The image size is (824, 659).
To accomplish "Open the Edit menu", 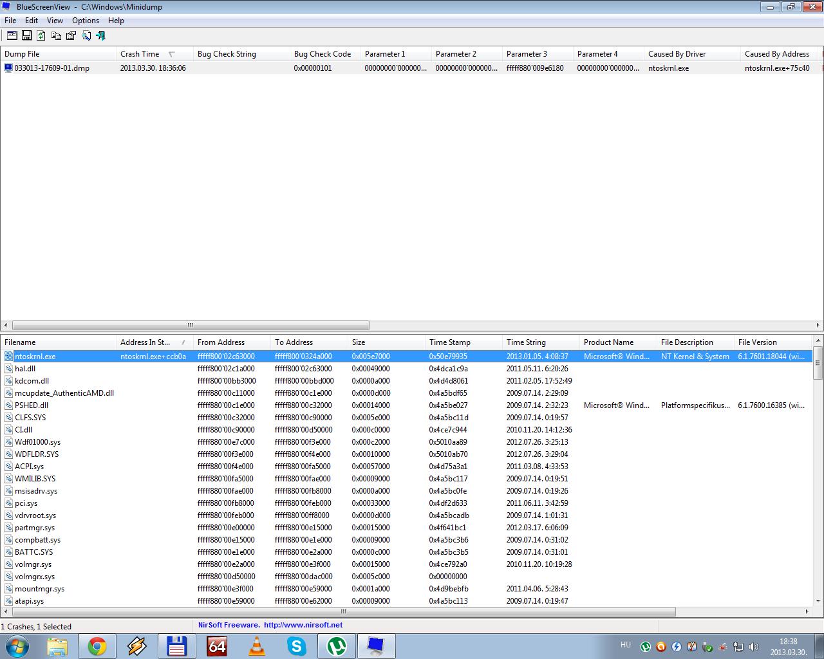I will coord(32,21).
